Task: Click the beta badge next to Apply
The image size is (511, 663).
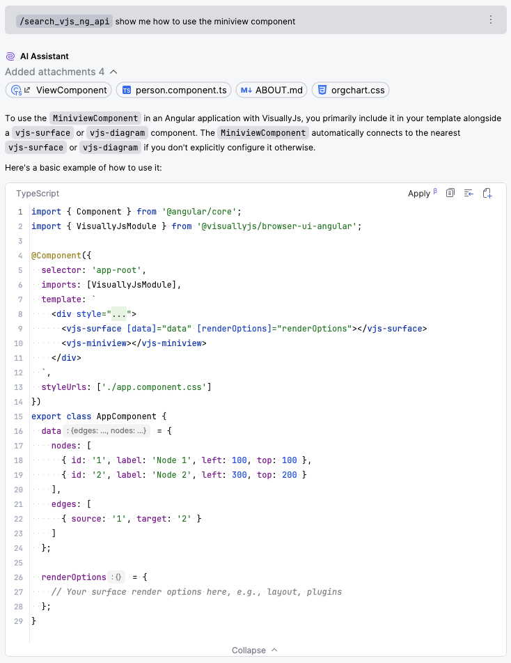Action: pyautogui.click(x=435, y=191)
